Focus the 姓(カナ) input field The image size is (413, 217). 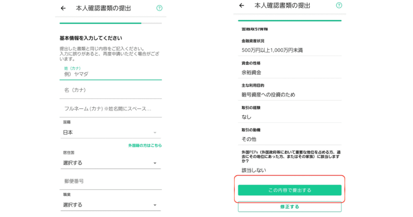coord(111,74)
